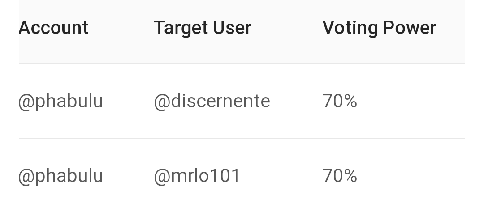This screenshot has height=212, width=484.
Task: Select the Voting Power column header
Action: coord(379,28)
